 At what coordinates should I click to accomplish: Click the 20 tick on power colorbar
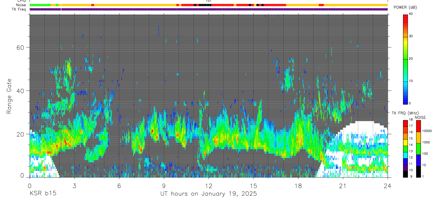click(410, 58)
